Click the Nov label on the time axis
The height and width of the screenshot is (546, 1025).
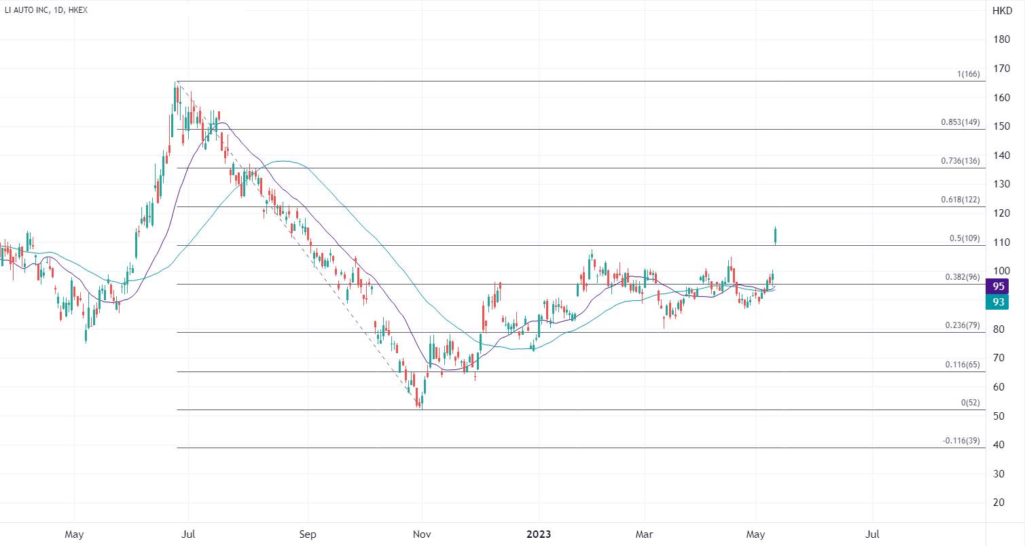point(422,534)
